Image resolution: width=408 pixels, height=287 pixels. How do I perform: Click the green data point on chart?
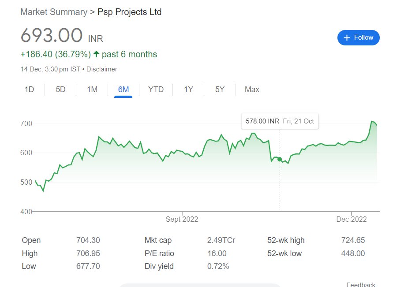tap(280, 159)
